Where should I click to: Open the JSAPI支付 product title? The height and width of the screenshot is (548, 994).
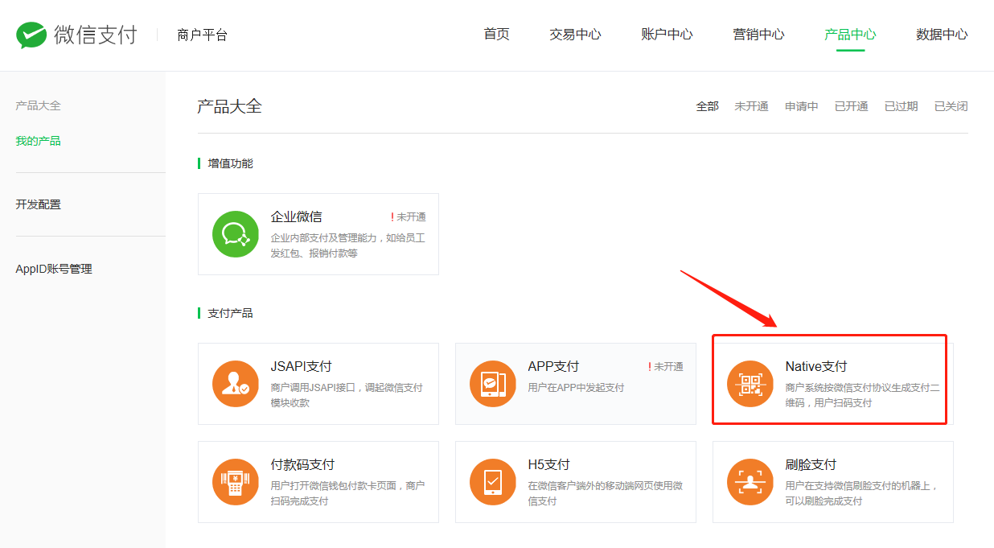(x=302, y=366)
